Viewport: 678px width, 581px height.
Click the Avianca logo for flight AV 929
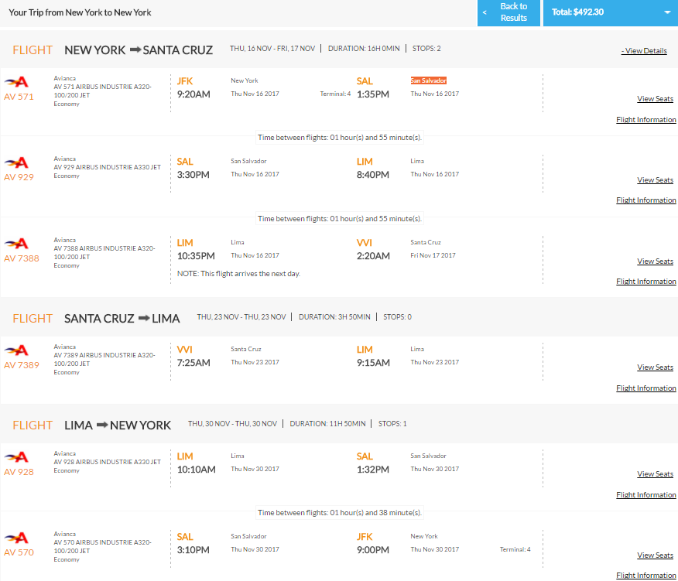click(16, 162)
